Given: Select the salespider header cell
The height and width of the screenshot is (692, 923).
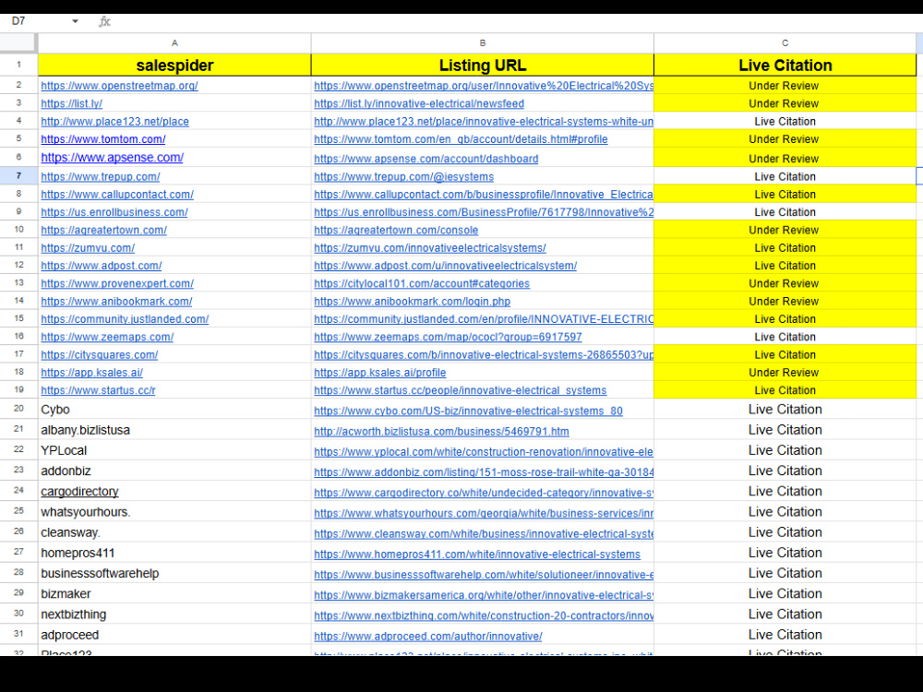Looking at the screenshot, I should pyautogui.click(x=174, y=65).
